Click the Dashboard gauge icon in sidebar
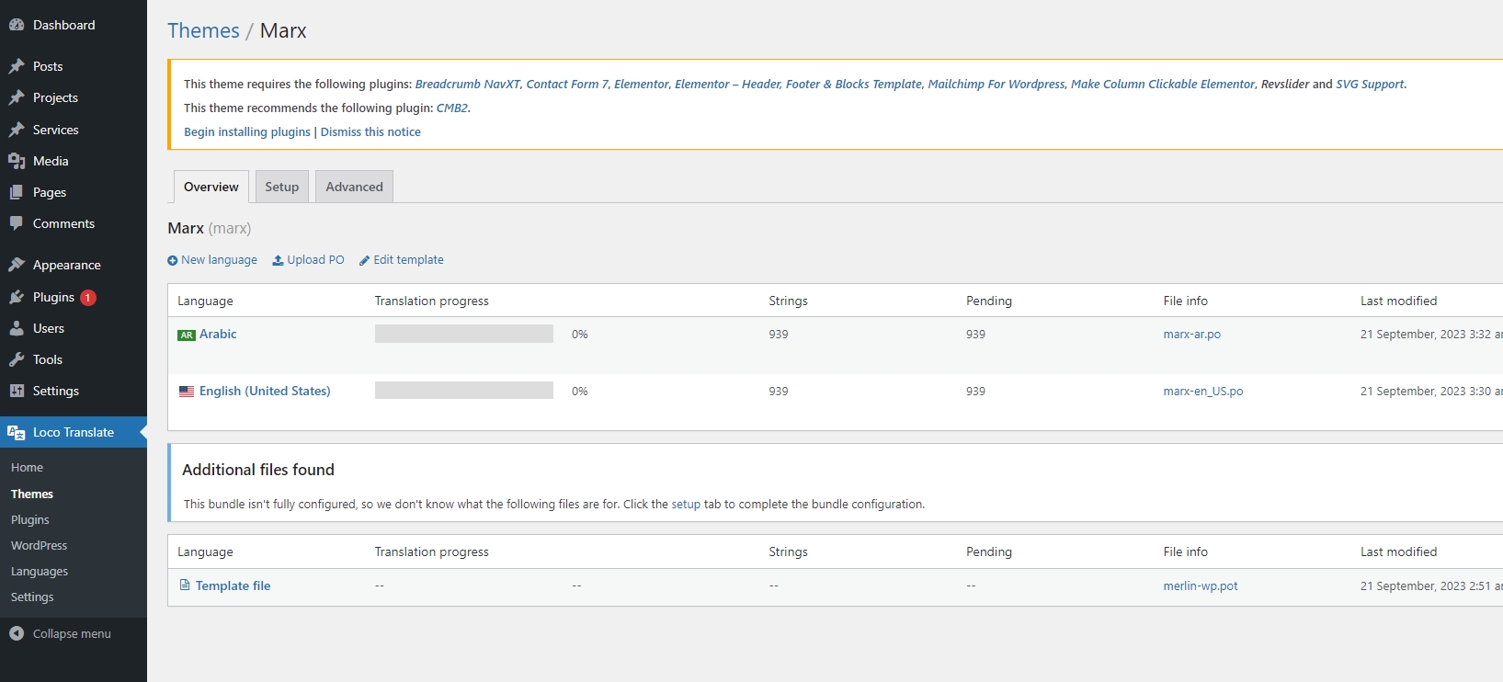The image size is (1503, 682). point(17,25)
